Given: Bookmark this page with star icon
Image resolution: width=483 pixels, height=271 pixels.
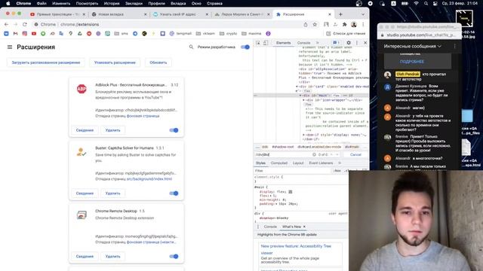Looking at the screenshot, I should pyautogui.click(x=315, y=24).
